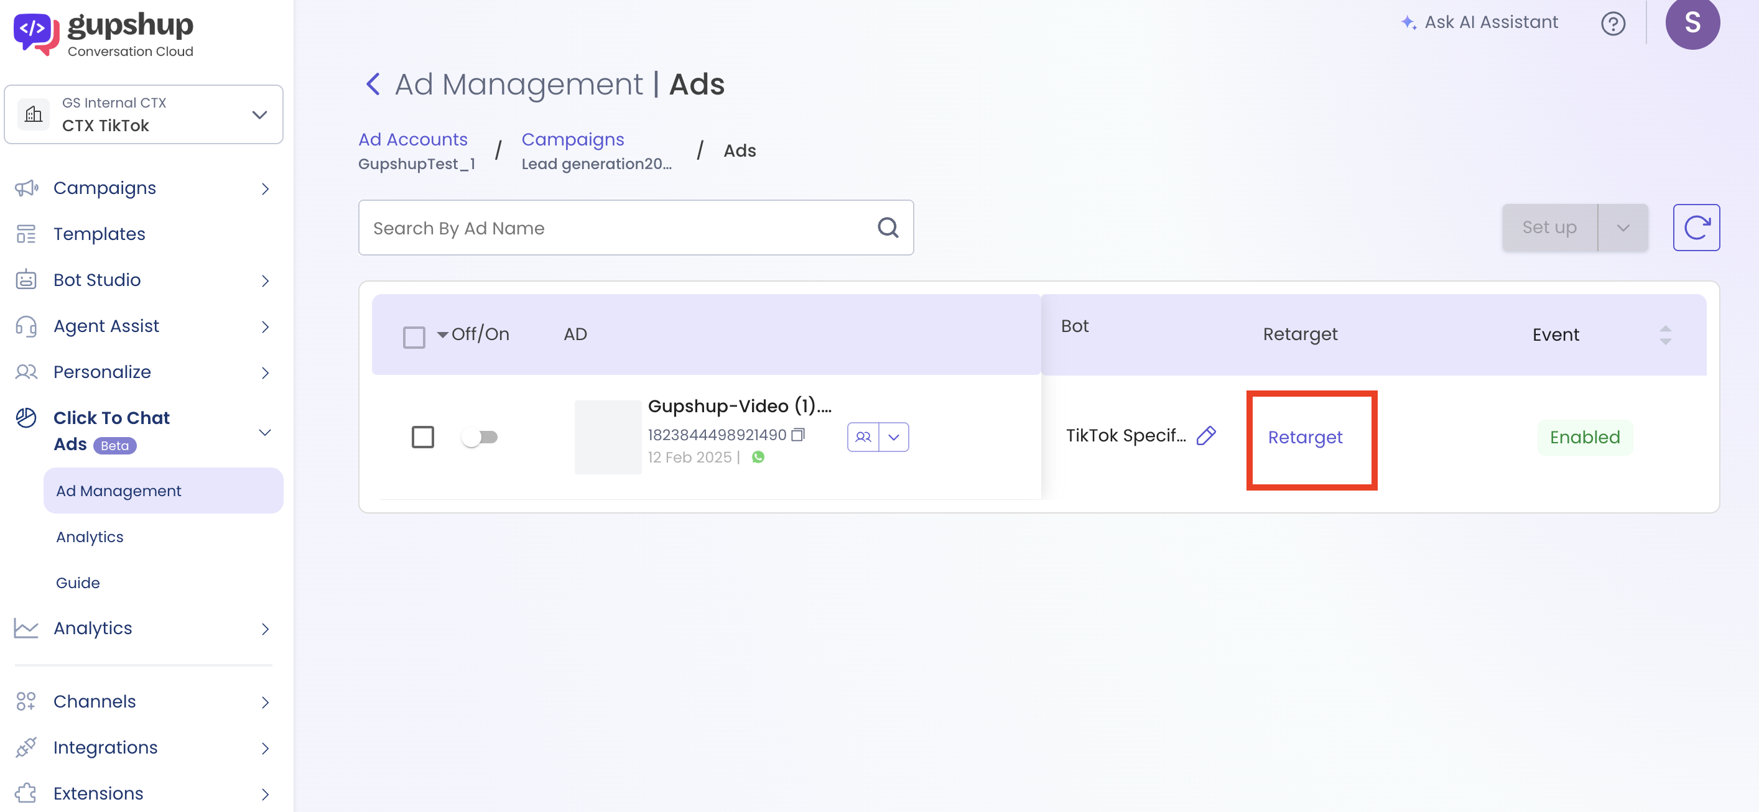This screenshot has height=812, width=1759.
Task: Toggle the Gupshup-Video ad on
Action: tap(480, 436)
